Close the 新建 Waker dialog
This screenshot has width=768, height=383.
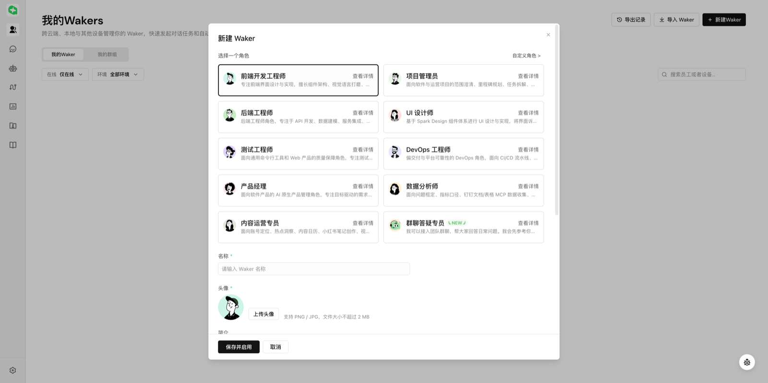548,35
